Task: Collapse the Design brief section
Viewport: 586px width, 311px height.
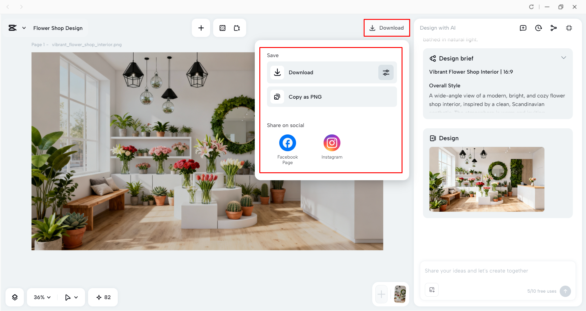Action: pyautogui.click(x=564, y=58)
